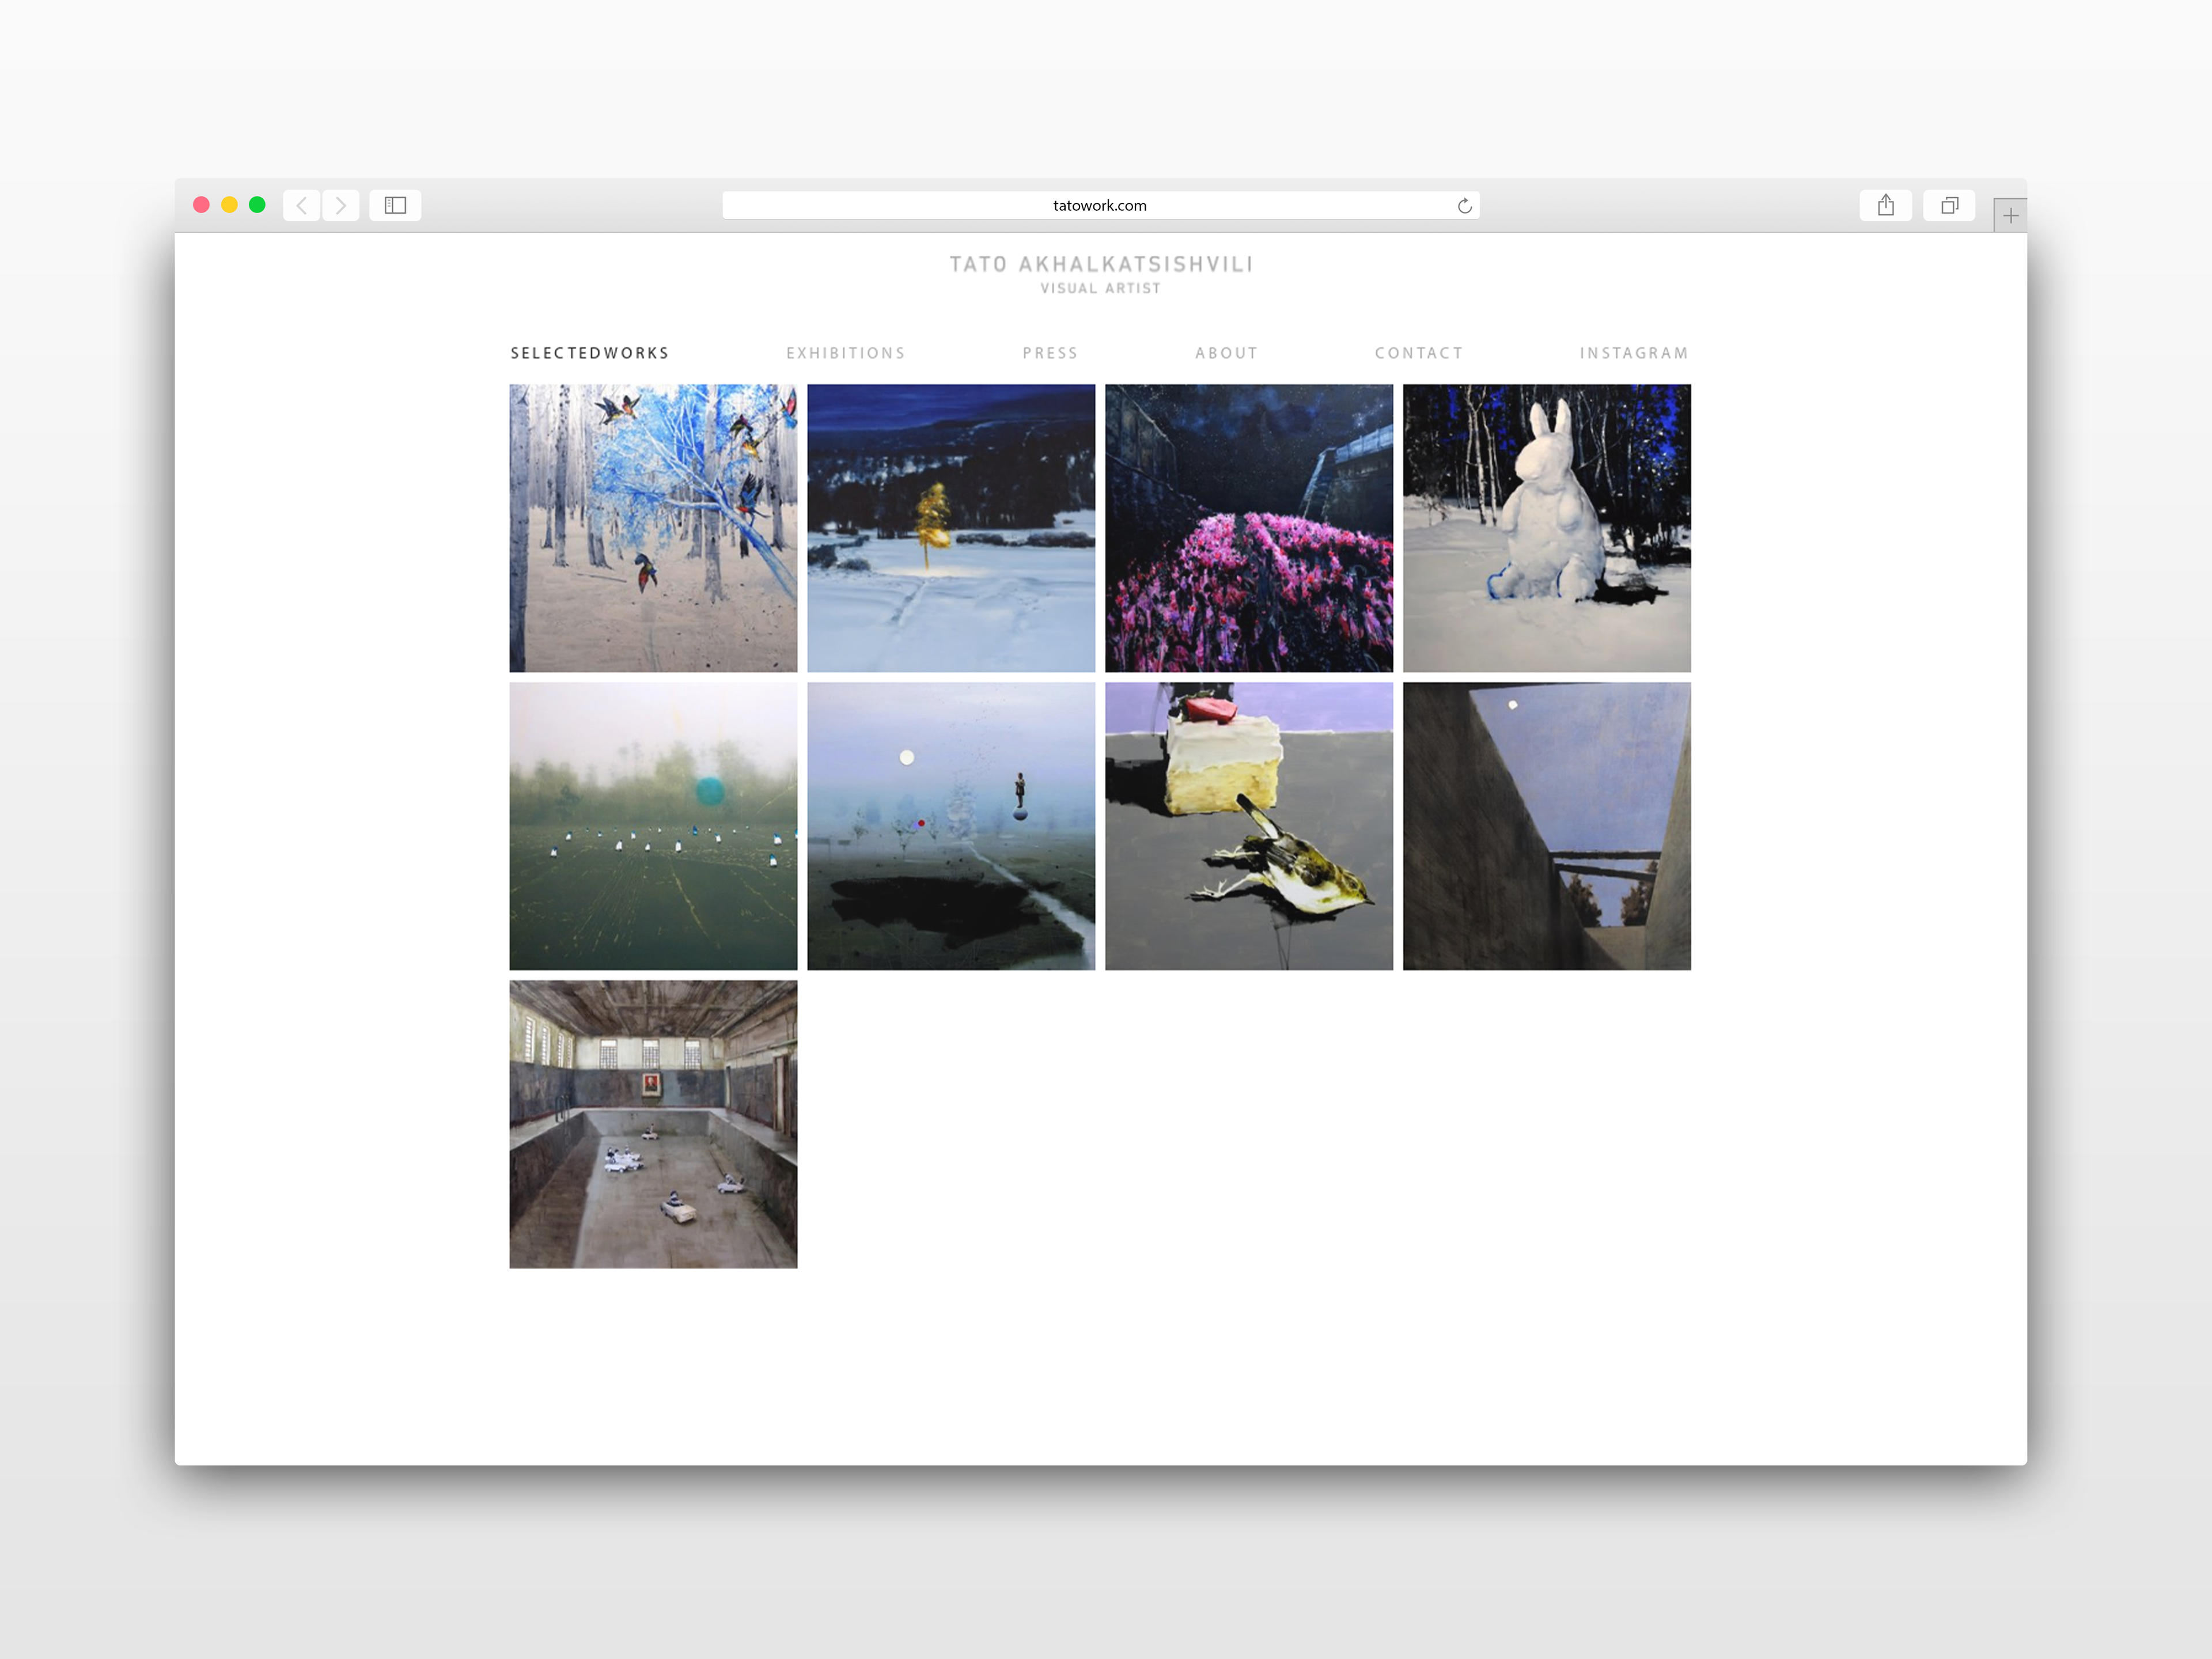
Task: Open the Share icon in toolbar
Action: click(1885, 205)
